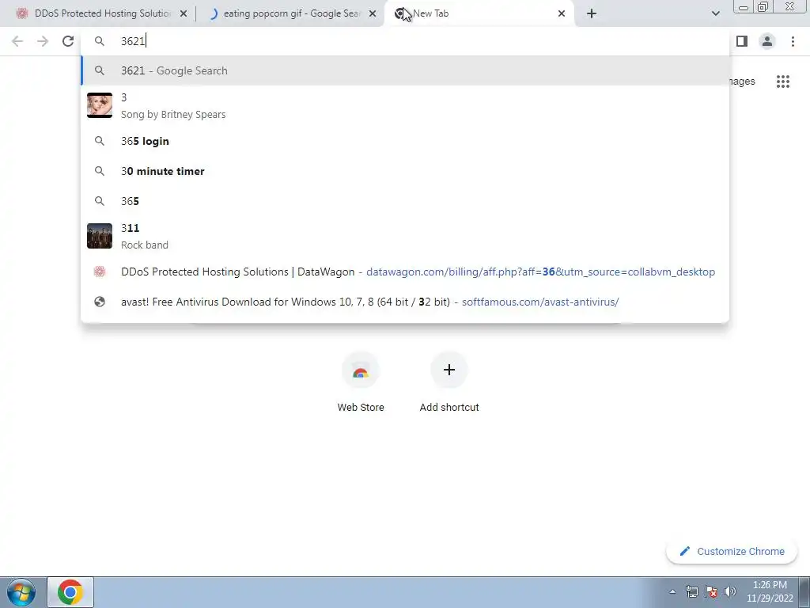Expand the tab search chevron

715,13
